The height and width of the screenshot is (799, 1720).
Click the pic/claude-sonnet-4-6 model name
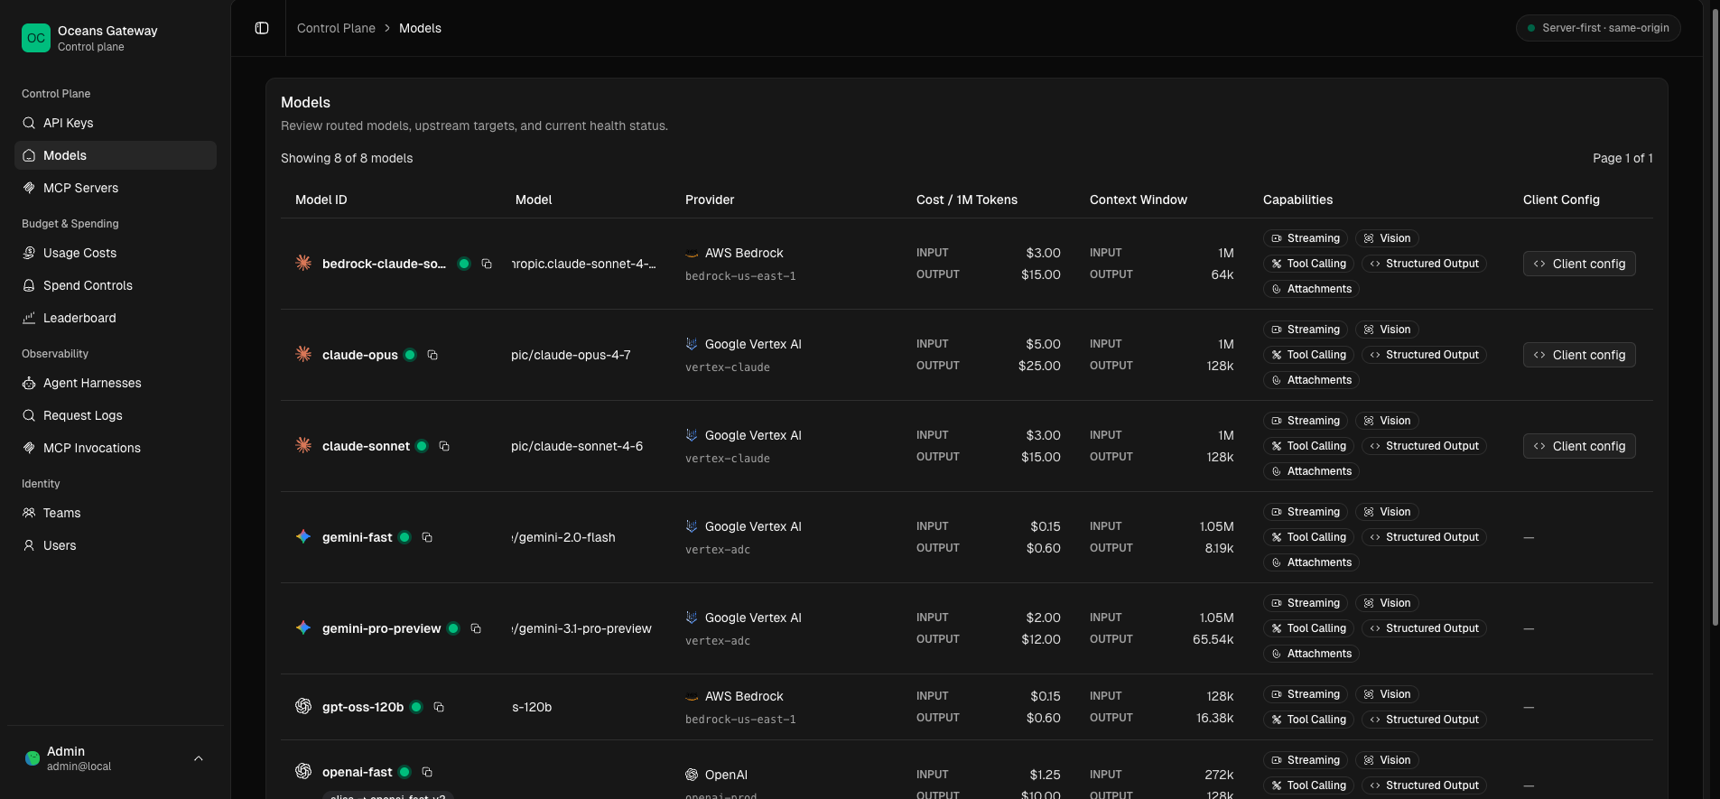(x=577, y=446)
